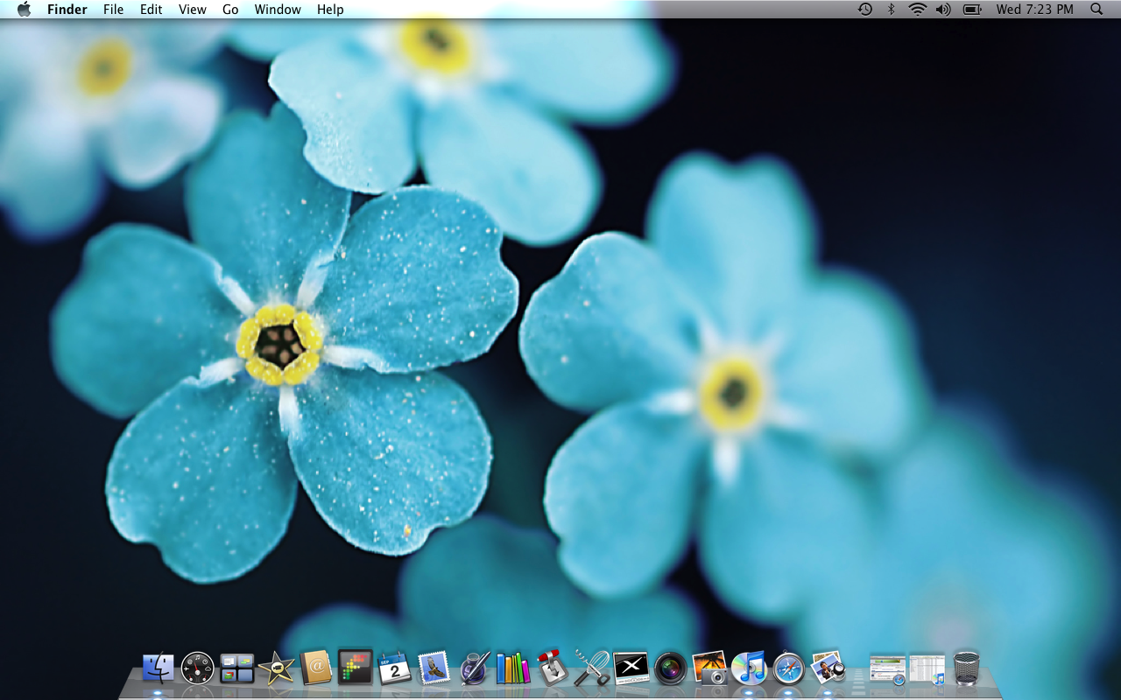The image size is (1121, 700).
Task: Open the Window menu
Action: point(278,10)
